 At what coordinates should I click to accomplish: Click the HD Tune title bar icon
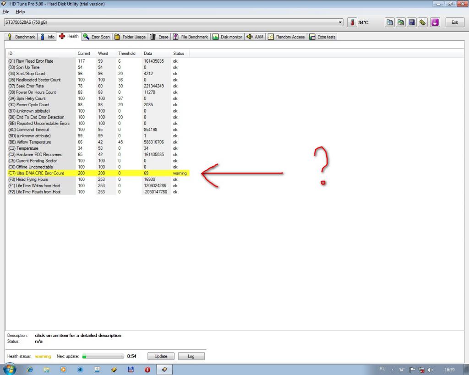(4, 4)
